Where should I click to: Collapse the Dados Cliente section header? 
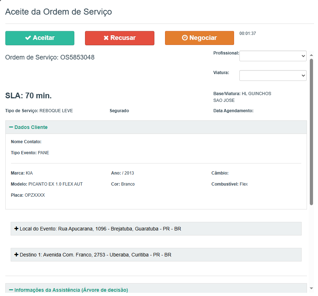(x=31, y=127)
